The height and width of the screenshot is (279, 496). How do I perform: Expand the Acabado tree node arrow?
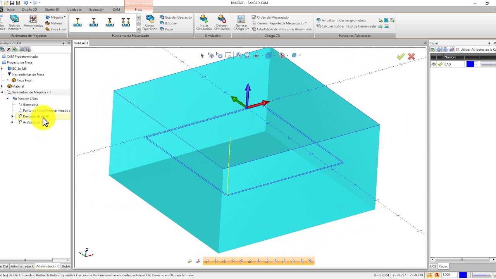12,122
